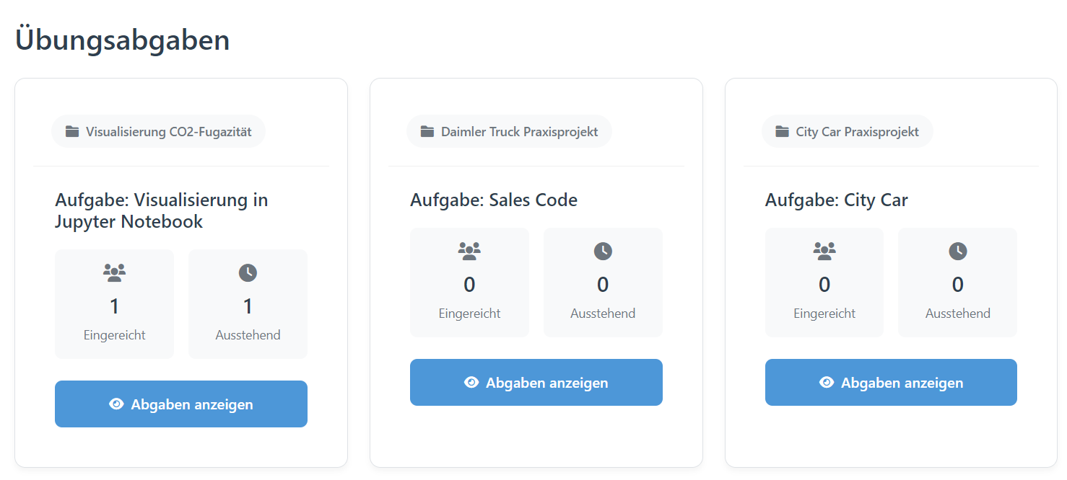Click folder icon beside City Car Praxisprojekt
This screenshot has height=480, width=1067.
point(783,132)
